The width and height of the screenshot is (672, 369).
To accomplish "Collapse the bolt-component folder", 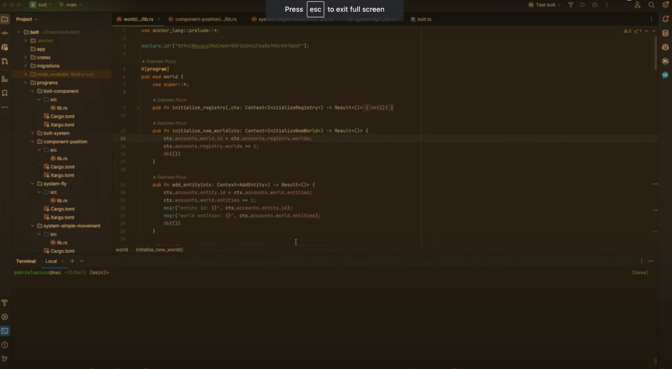I will point(32,91).
